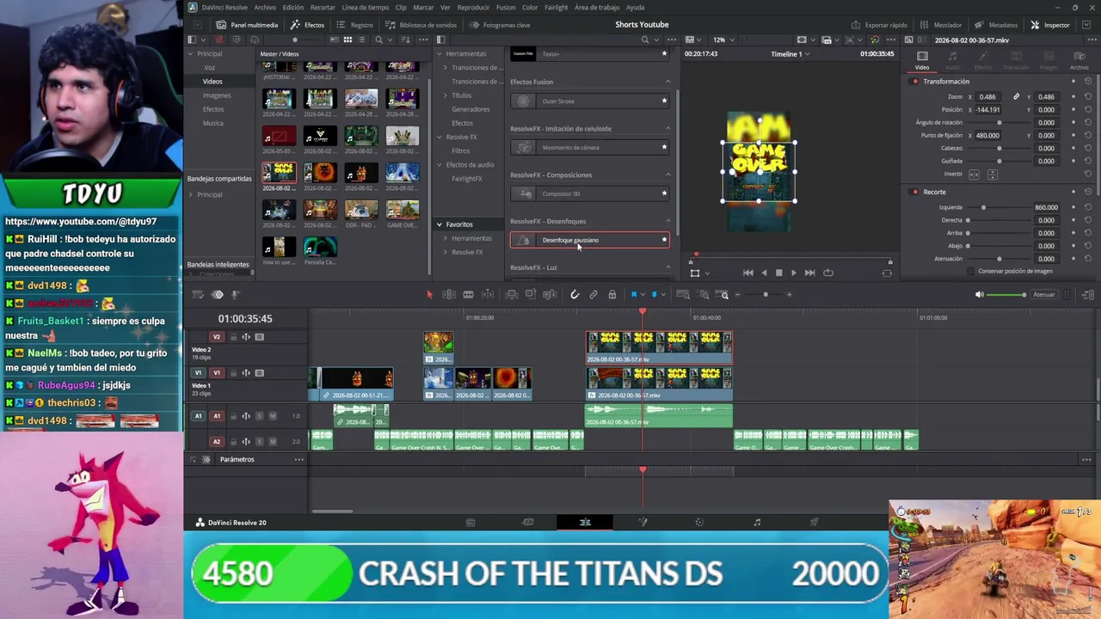The image size is (1101, 619).
Task: Collapse the Herramientas tree node
Action: tap(439, 53)
